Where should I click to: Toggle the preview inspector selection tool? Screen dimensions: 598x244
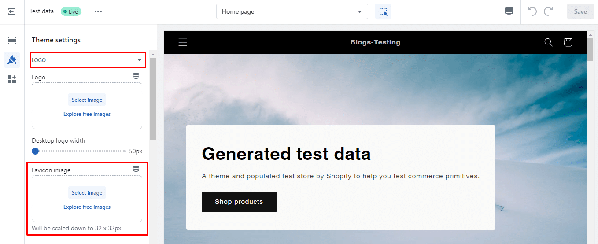click(383, 11)
